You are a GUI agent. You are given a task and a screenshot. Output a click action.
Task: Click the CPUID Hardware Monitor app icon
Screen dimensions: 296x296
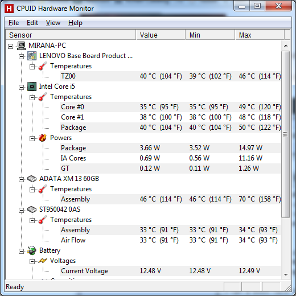9,9
